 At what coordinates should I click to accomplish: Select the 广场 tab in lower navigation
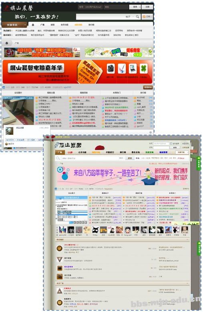coord(60,153)
